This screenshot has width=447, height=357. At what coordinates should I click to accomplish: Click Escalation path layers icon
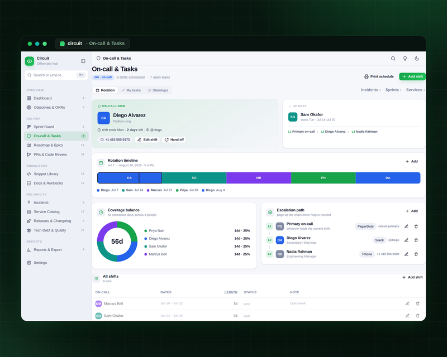(270, 213)
